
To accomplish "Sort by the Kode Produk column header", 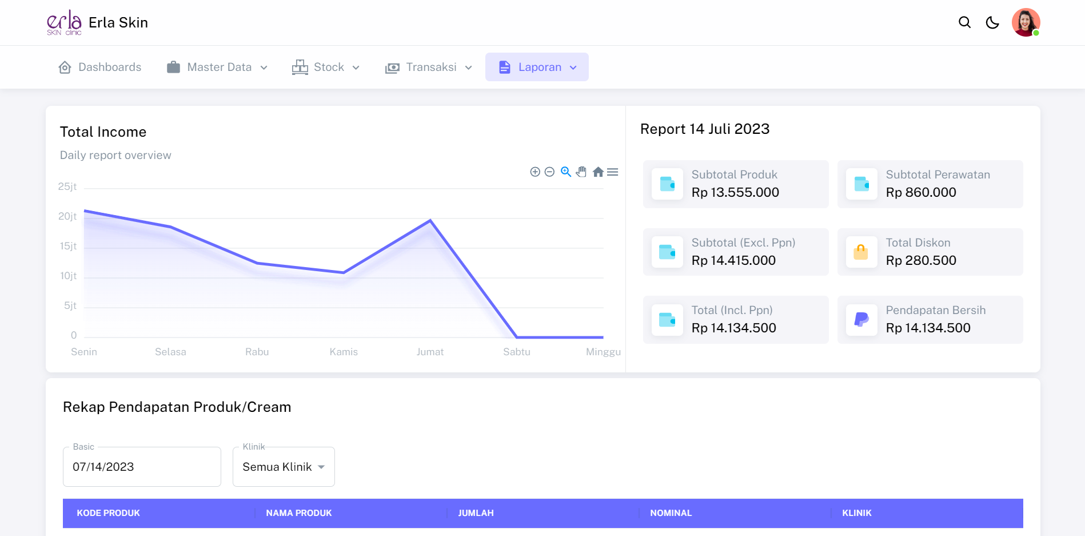I will 109,513.
